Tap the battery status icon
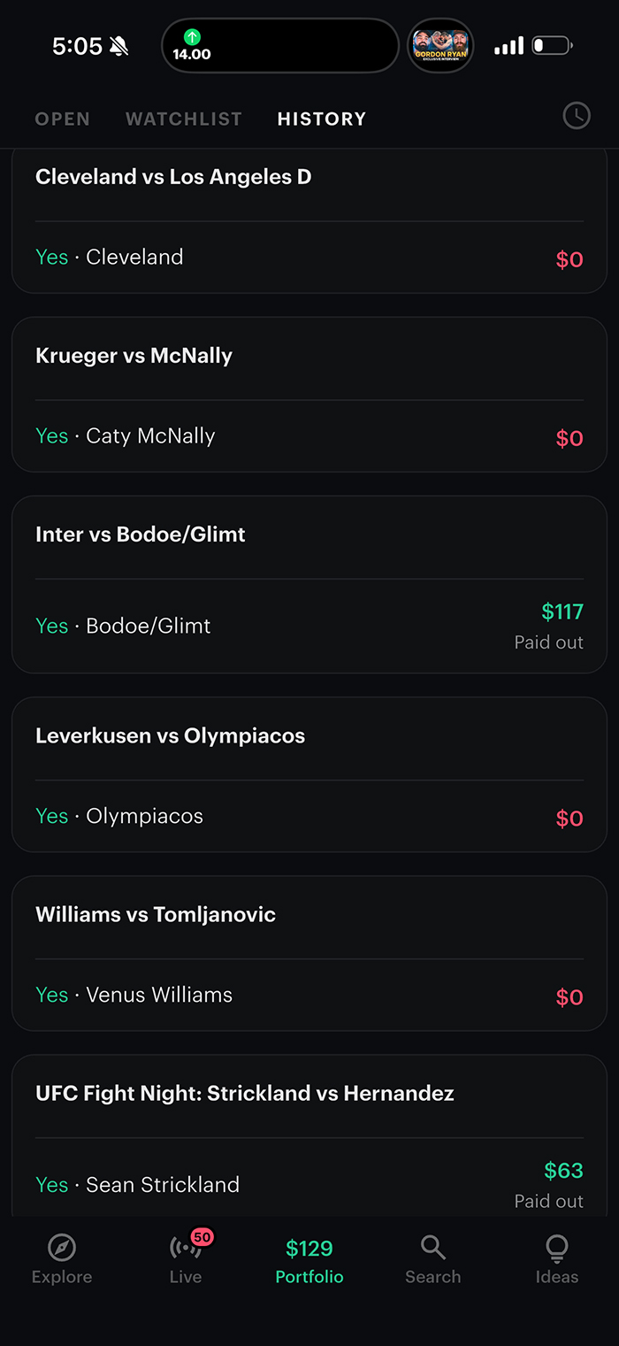 tap(552, 45)
